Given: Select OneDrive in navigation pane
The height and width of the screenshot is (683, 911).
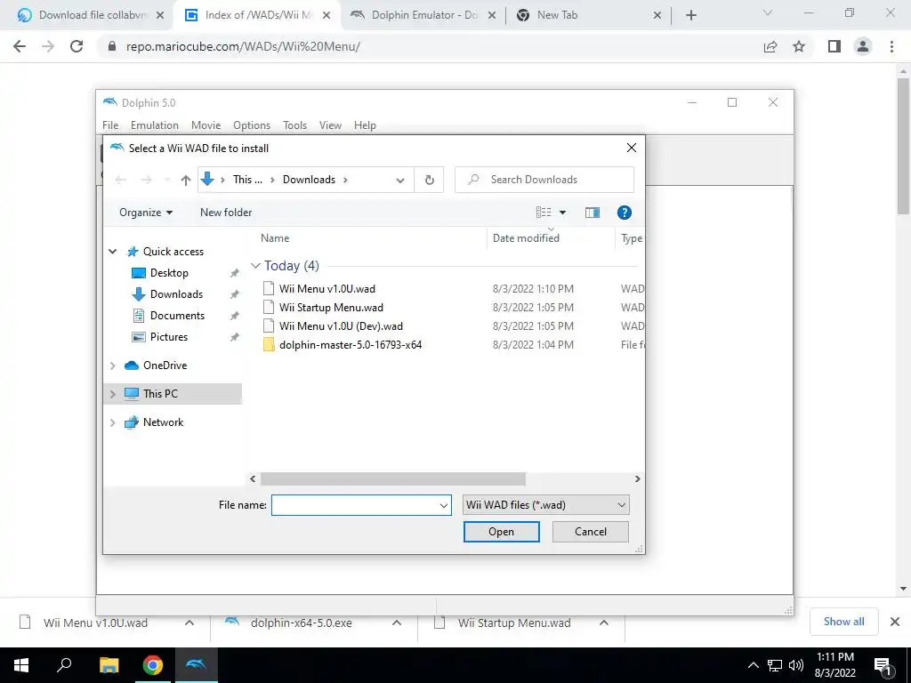Looking at the screenshot, I should [x=165, y=366].
